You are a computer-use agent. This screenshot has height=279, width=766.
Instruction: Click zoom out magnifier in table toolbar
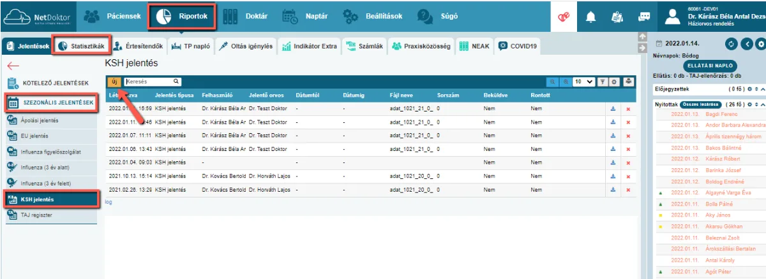[553, 82]
